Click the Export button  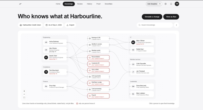click(70, 25)
